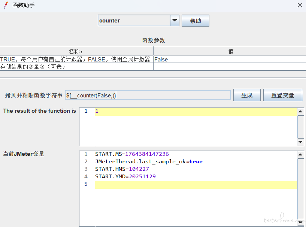
Task: Click scroll up arrow in JMeter variables panel
Action: pos(300,154)
